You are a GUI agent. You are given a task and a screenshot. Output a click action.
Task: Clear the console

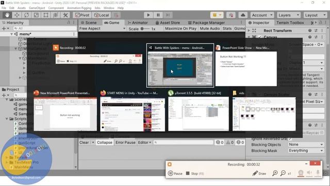84,143
